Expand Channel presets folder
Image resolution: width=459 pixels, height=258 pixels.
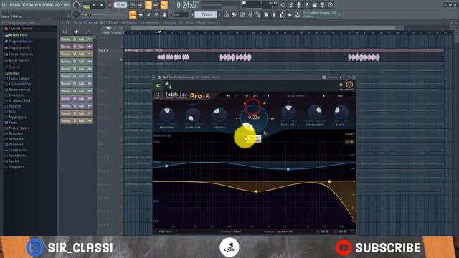point(21,54)
